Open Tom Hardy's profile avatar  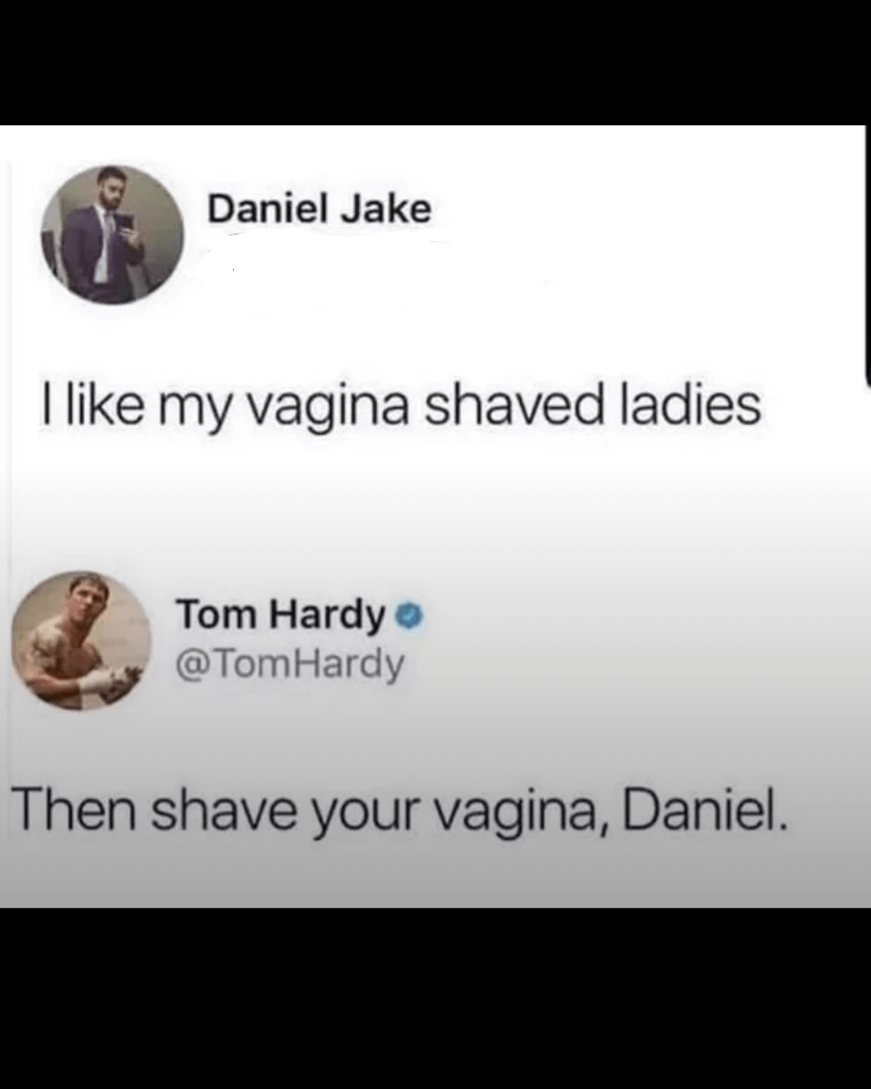[81, 640]
